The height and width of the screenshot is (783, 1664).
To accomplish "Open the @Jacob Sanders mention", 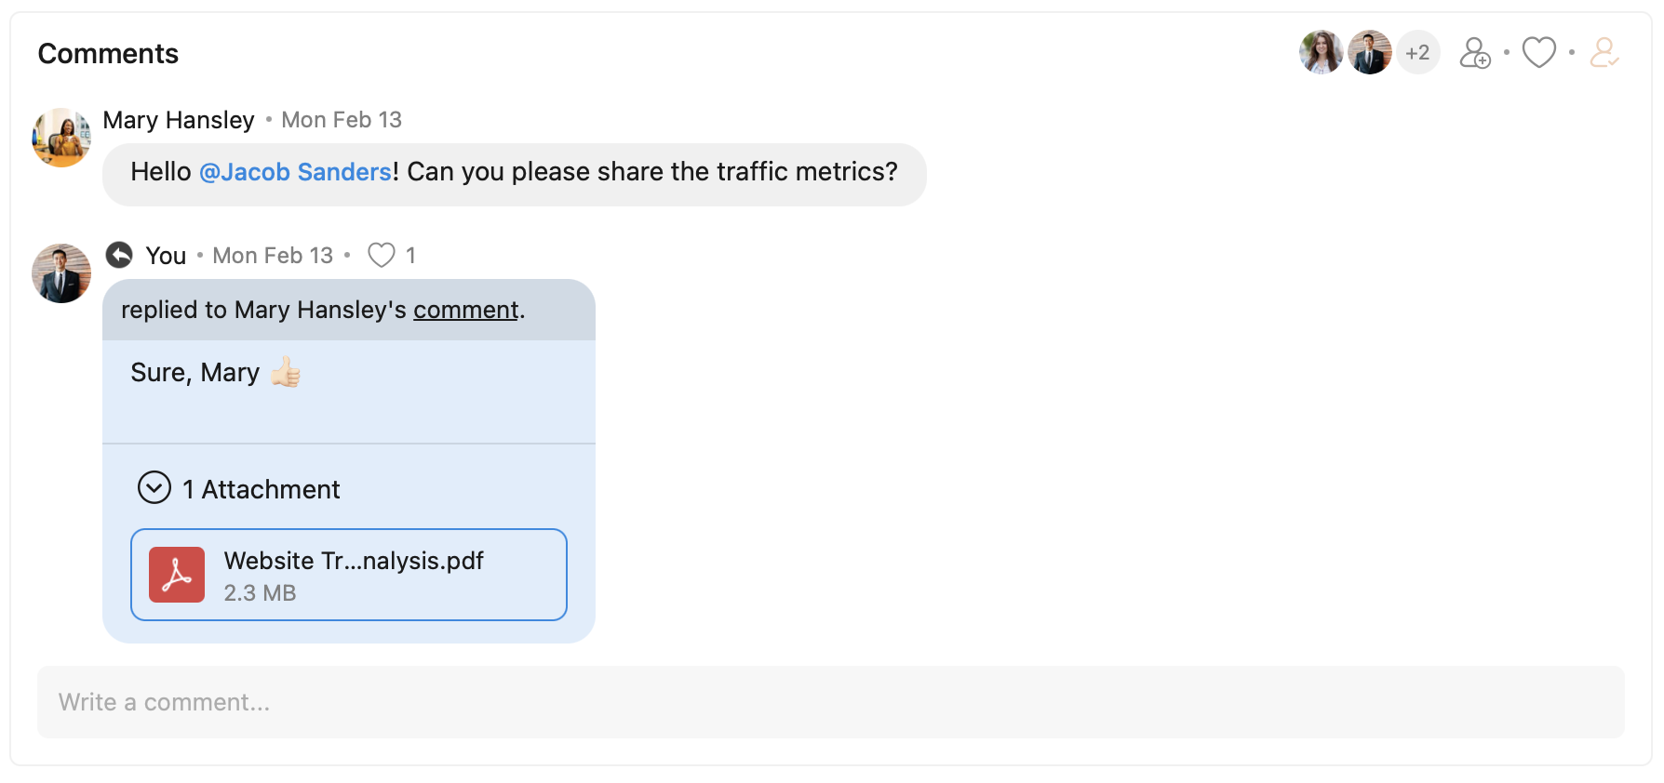I will [x=295, y=172].
